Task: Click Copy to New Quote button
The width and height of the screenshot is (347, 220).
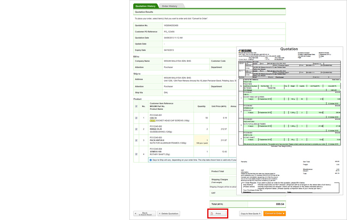Action: coord(250,214)
